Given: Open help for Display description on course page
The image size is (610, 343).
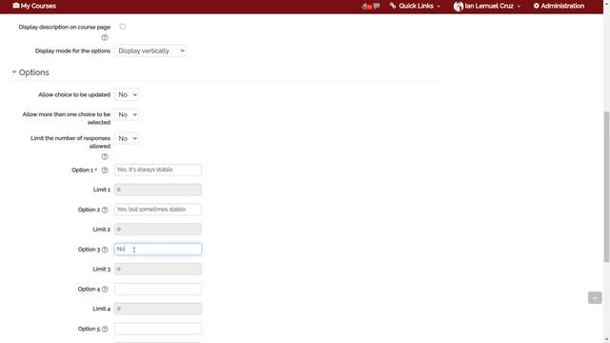Looking at the screenshot, I should point(105,38).
